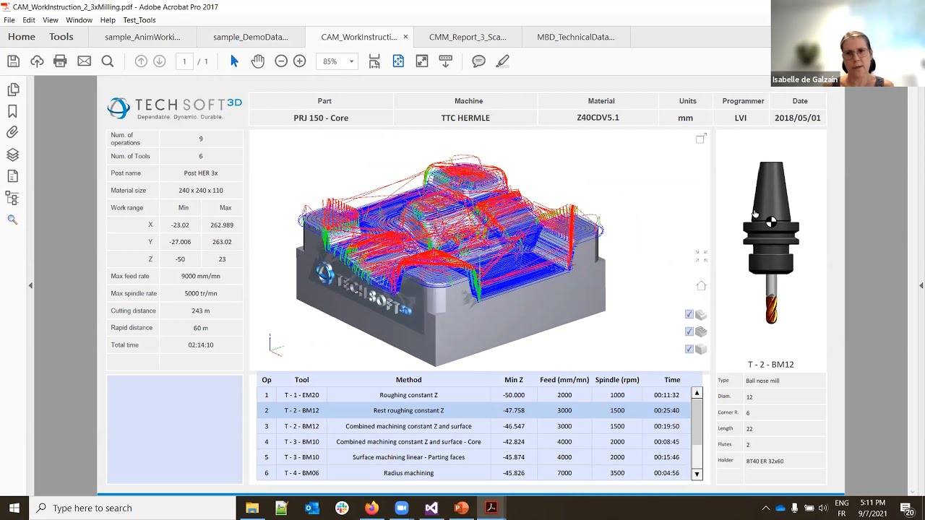Zoom in with the plus icon
Screen dimensions: 925x520
point(300,61)
